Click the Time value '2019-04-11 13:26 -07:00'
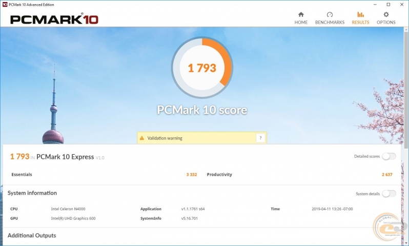The height and width of the screenshot is (246, 409). (x=332, y=209)
